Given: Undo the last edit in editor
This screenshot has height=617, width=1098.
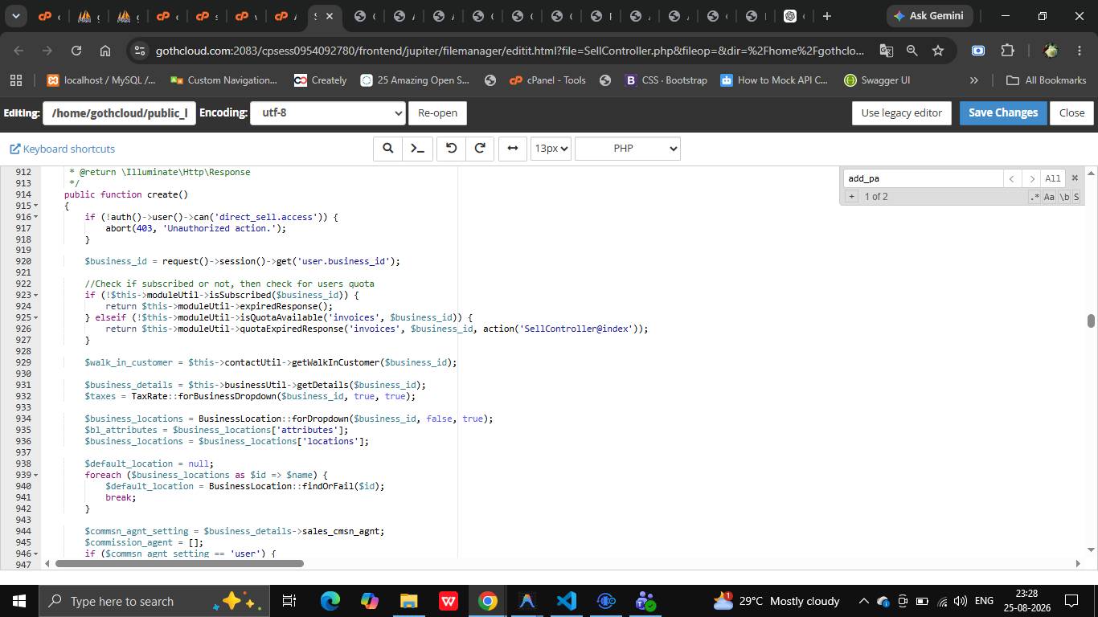Looking at the screenshot, I should coord(451,149).
